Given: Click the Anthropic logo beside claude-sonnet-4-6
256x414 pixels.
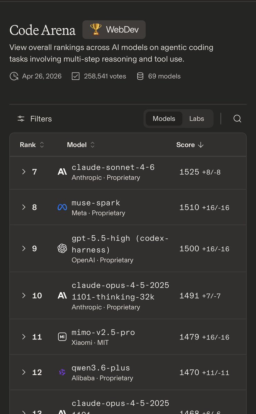Looking at the screenshot, I should [62, 172].
